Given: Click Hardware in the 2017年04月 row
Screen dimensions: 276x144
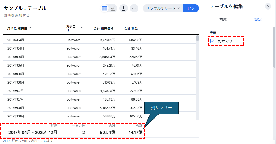Looking at the screenshot, I should [x=73, y=40].
